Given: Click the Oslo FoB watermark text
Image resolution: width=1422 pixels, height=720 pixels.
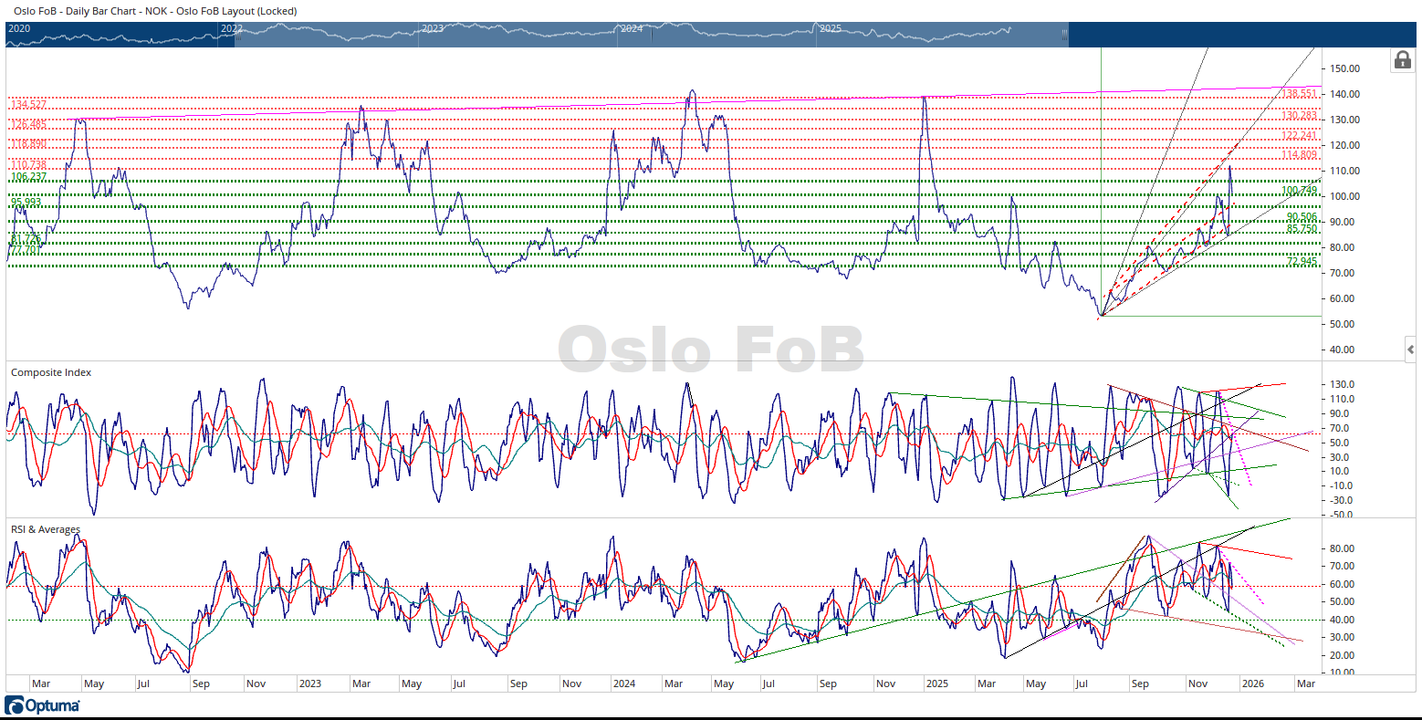Looking at the screenshot, I should [x=710, y=350].
